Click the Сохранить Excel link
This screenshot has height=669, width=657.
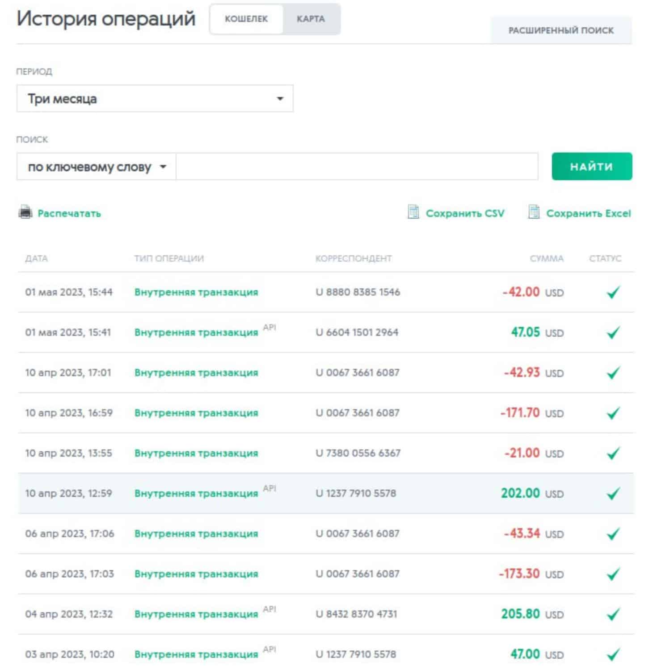click(x=588, y=213)
